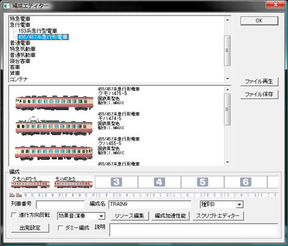Close the 編成エディター window

click(275, 4)
